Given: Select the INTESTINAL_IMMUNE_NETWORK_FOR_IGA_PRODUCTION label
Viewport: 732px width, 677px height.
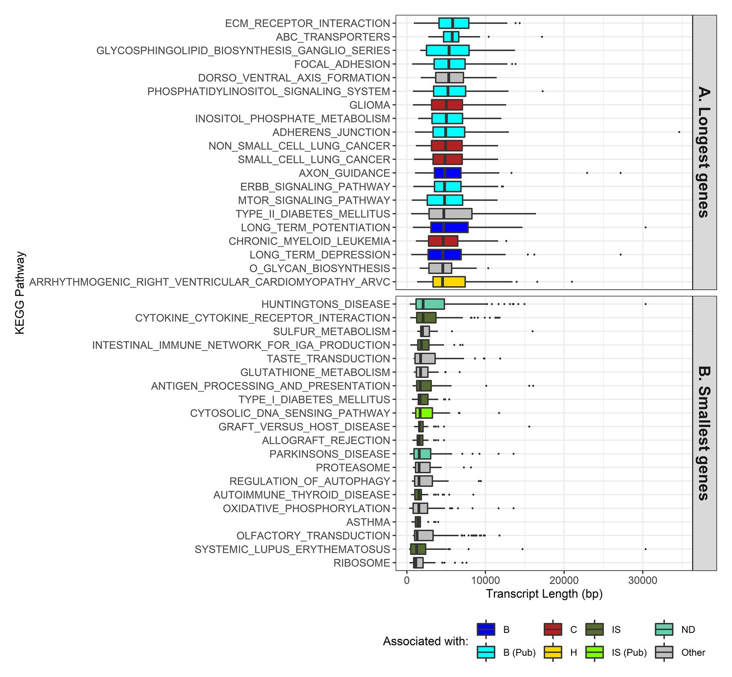Looking at the screenshot, I should click(241, 346).
